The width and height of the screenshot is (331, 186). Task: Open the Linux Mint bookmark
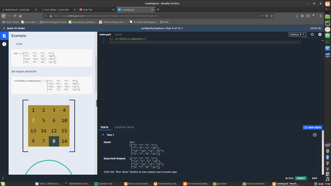tap(28, 22)
